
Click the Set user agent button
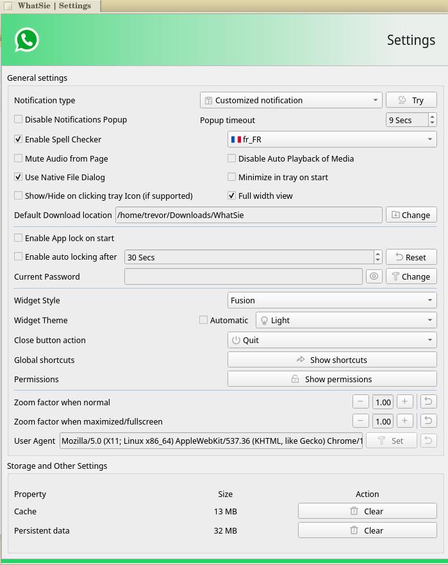[x=392, y=441]
